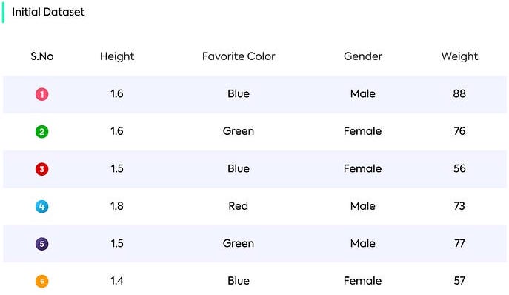Select the Favorite Color column header
This screenshot has width=509, height=295.
pos(239,56)
